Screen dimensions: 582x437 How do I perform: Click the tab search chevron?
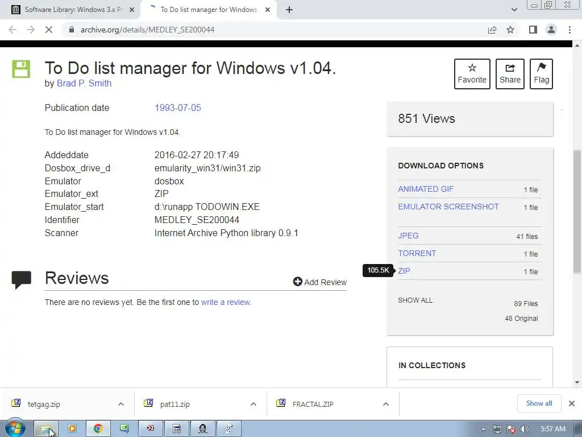coord(514,10)
